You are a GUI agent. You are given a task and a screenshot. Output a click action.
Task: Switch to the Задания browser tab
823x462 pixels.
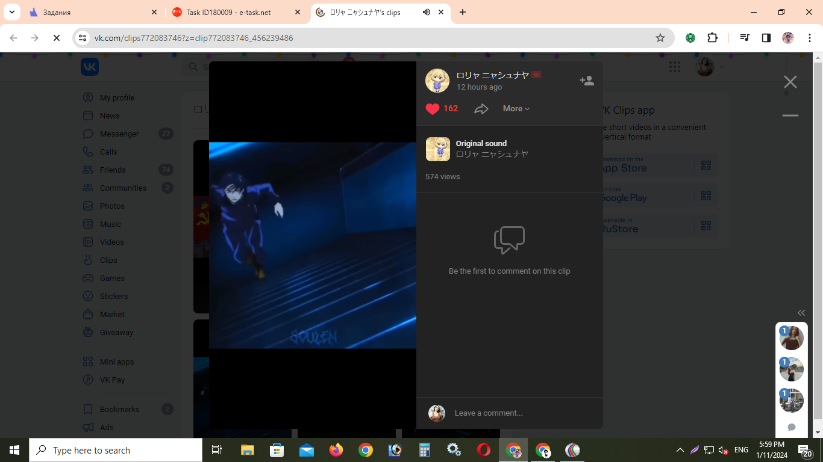92,12
